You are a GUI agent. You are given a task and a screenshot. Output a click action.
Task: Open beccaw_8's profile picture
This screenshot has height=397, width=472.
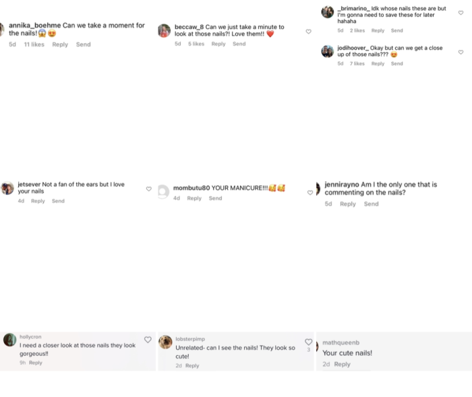click(x=164, y=31)
